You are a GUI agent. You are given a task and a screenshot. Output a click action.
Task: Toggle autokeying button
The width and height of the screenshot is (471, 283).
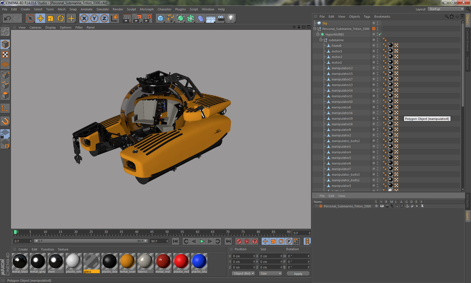coord(247,241)
